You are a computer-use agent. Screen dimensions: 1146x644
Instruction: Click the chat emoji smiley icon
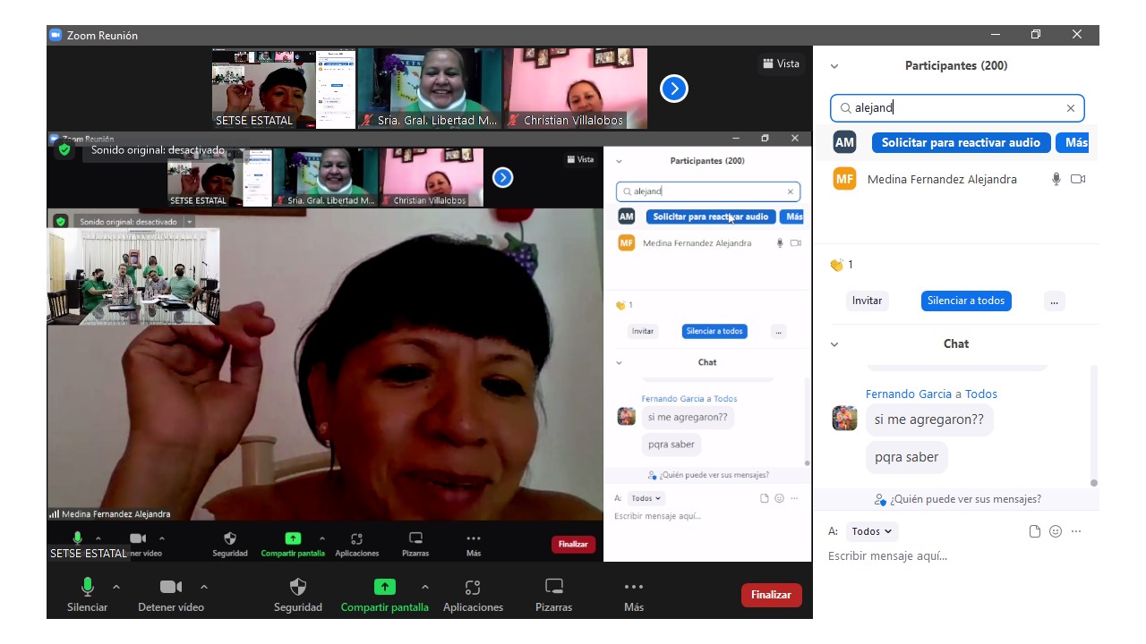coord(1056,531)
